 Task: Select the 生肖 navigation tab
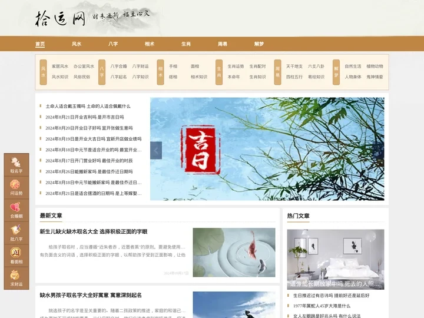click(186, 44)
